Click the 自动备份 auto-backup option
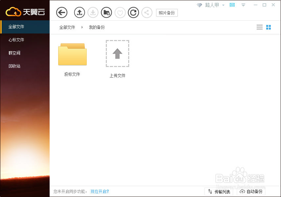The height and width of the screenshot is (197, 281). pos(251,191)
